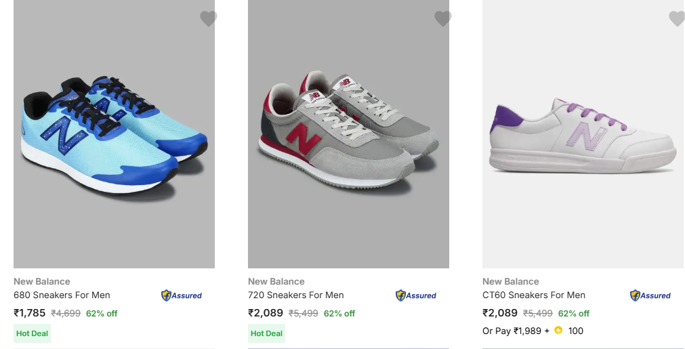685x349 pixels.
Task: Click the Assured badge on CT60 Sneakers
Action: pyautogui.click(x=650, y=295)
